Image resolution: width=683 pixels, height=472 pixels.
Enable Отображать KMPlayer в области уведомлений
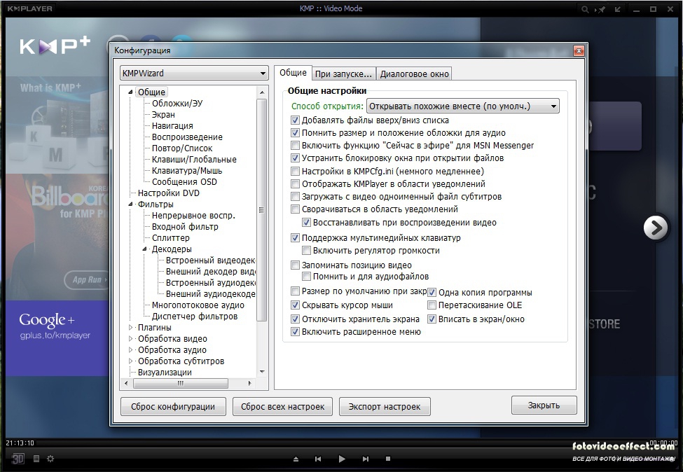pyautogui.click(x=296, y=183)
